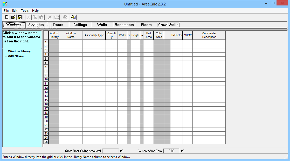Click the Height column header
Screen dimensions: 290x161
tap(135, 35)
